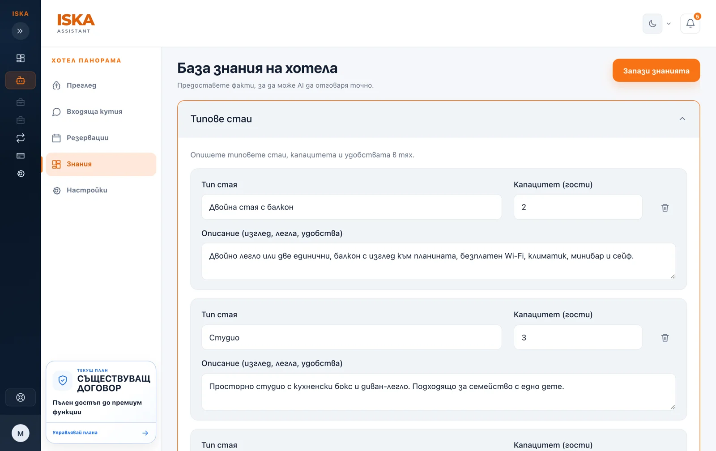Open the user avatar M
Viewport: 716px width, 451px height.
(x=20, y=433)
